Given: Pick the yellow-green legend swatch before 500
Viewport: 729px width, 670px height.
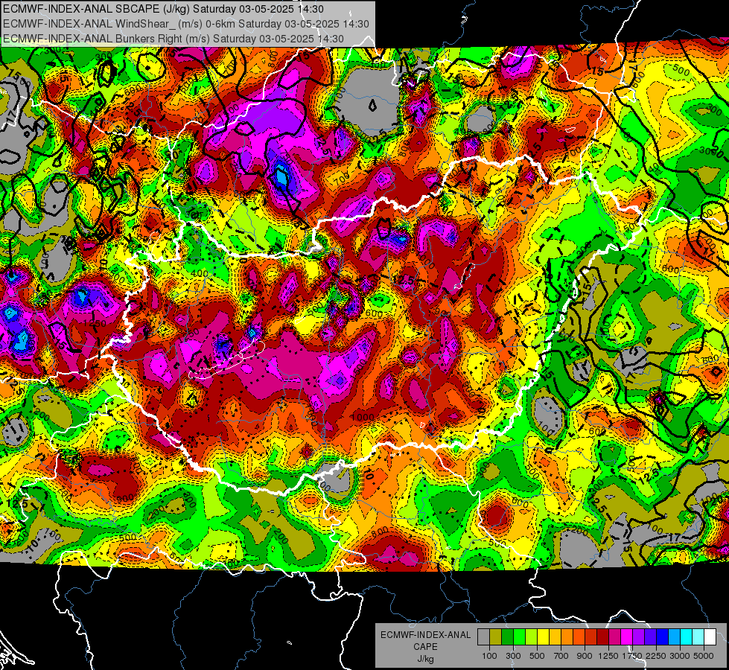Looking at the screenshot, I should click(531, 637).
